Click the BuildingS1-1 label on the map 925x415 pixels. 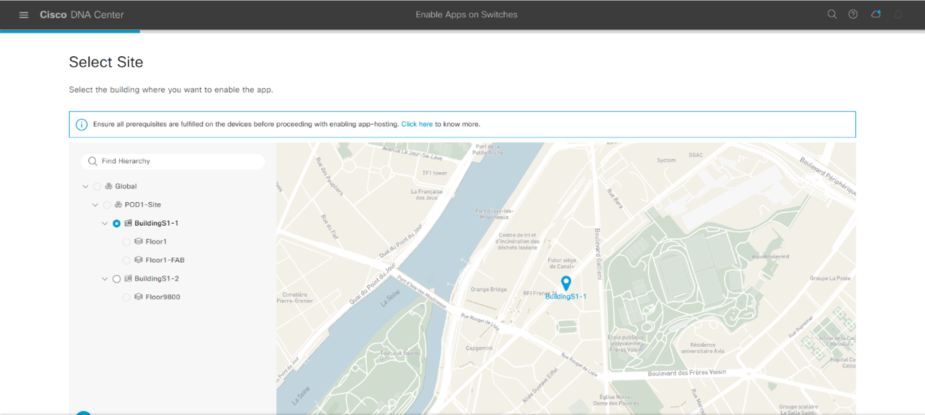tap(566, 297)
